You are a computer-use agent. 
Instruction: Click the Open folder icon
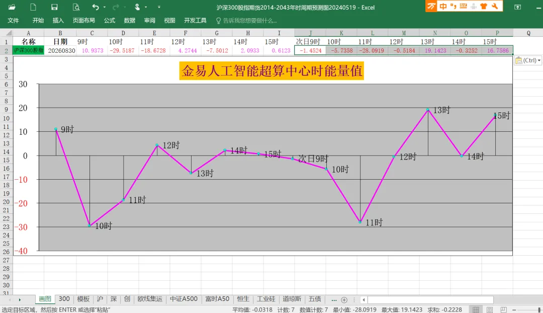pyautogui.click(x=12, y=7)
